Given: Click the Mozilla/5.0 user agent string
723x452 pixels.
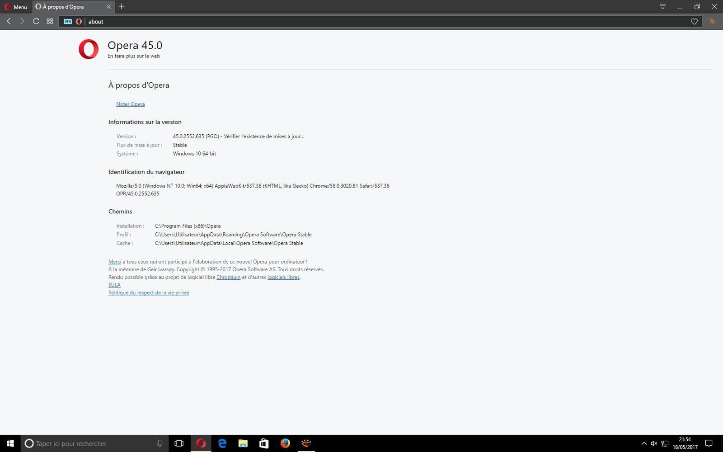Looking at the screenshot, I should pyautogui.click(x=253, y=189).
